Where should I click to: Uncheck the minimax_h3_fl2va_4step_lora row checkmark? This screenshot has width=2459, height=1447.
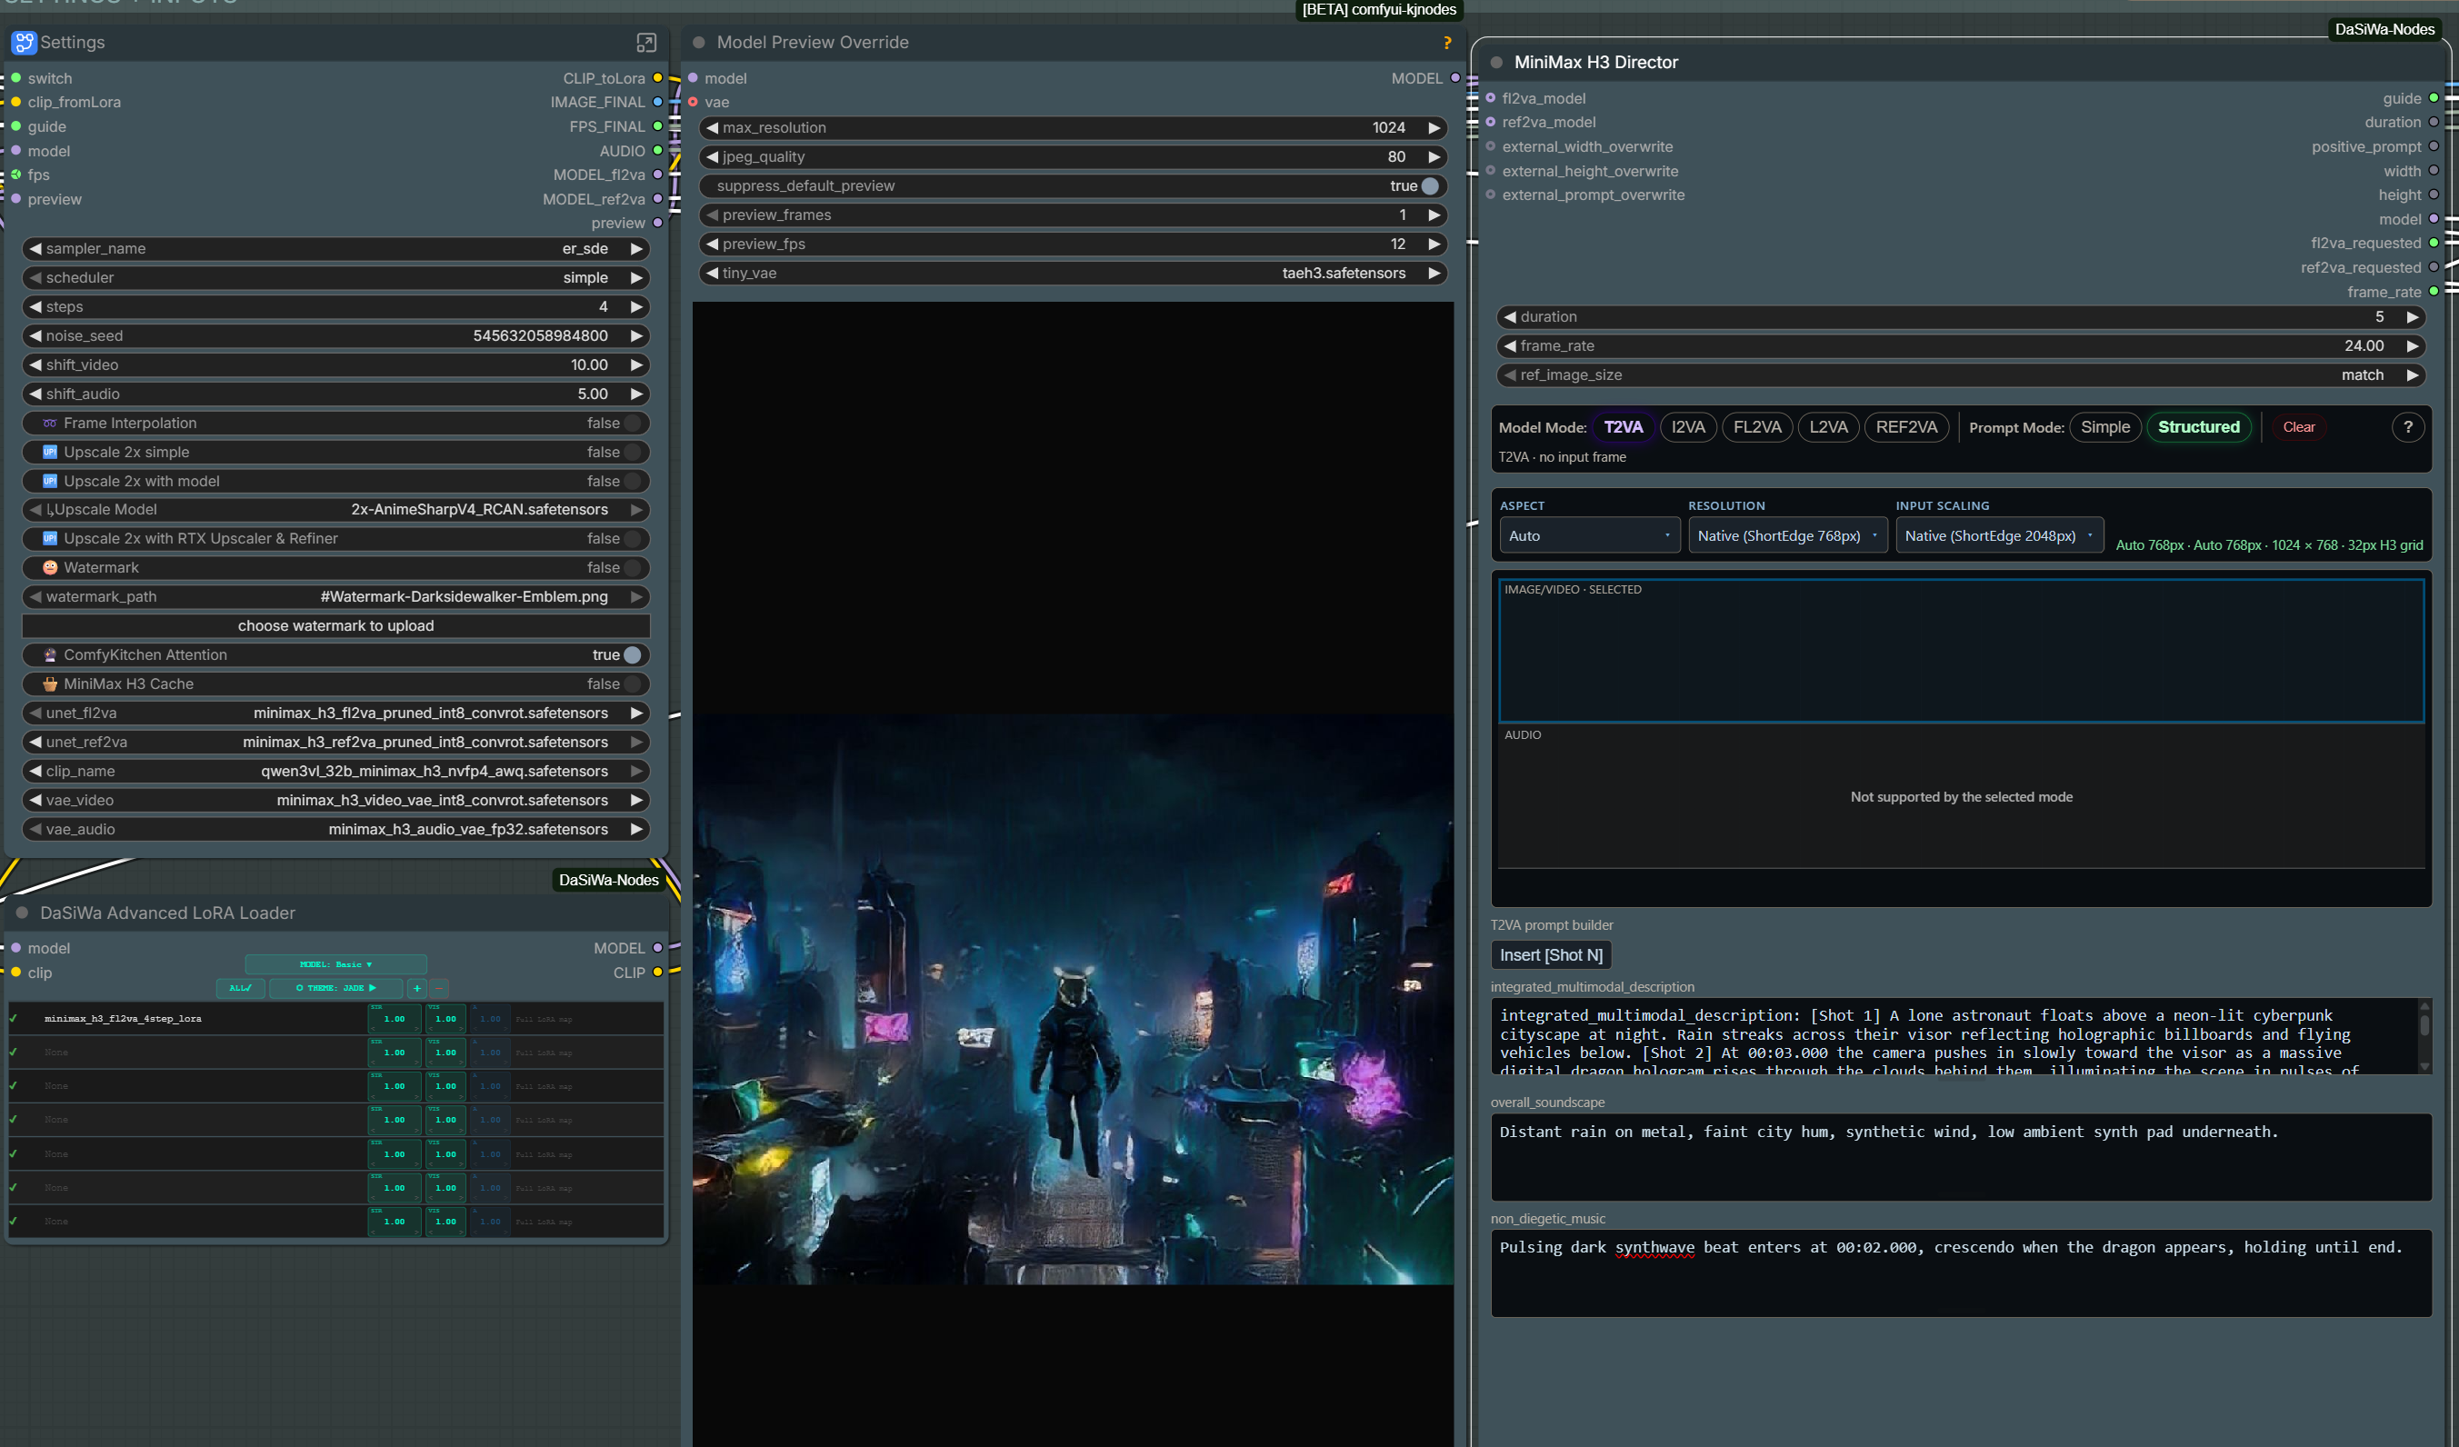(14, 1020)
